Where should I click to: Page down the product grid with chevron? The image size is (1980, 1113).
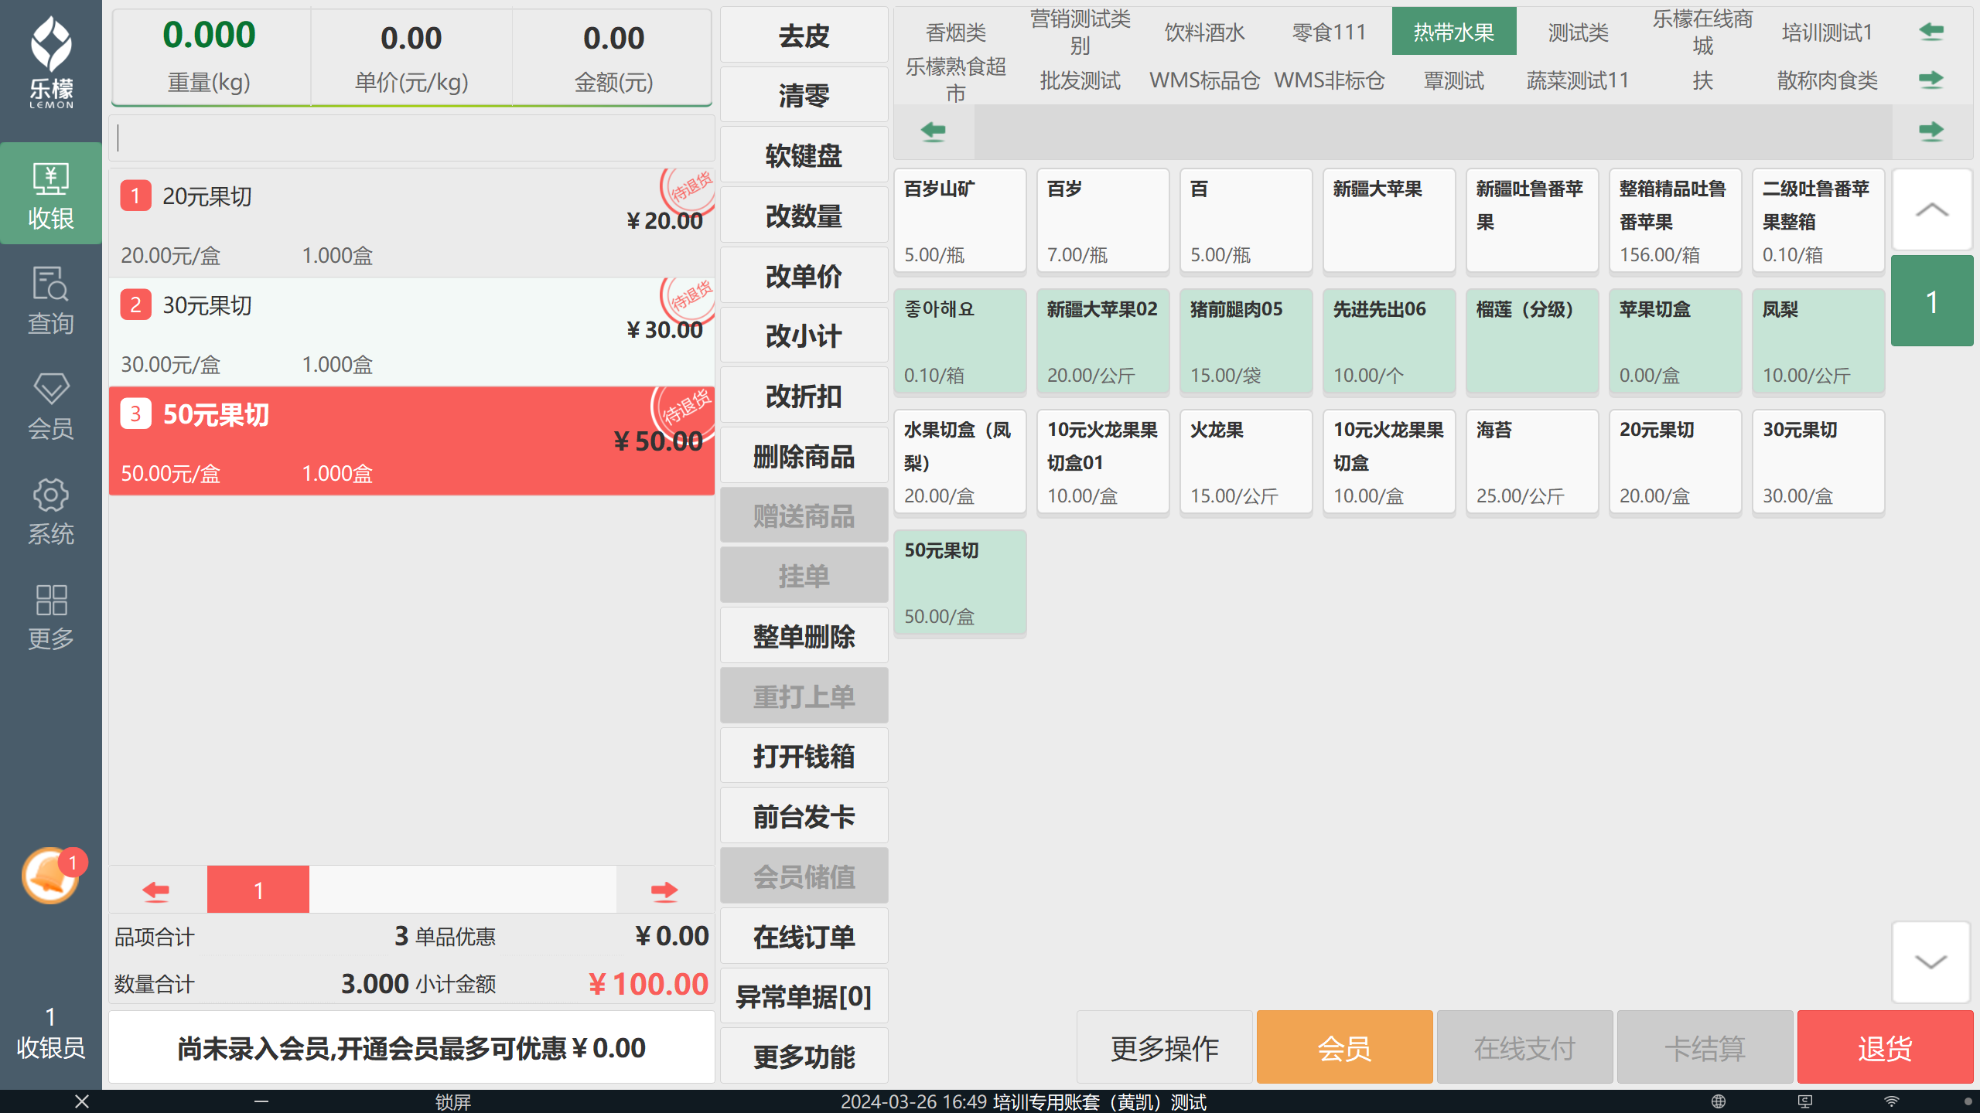click(1931, 962)
